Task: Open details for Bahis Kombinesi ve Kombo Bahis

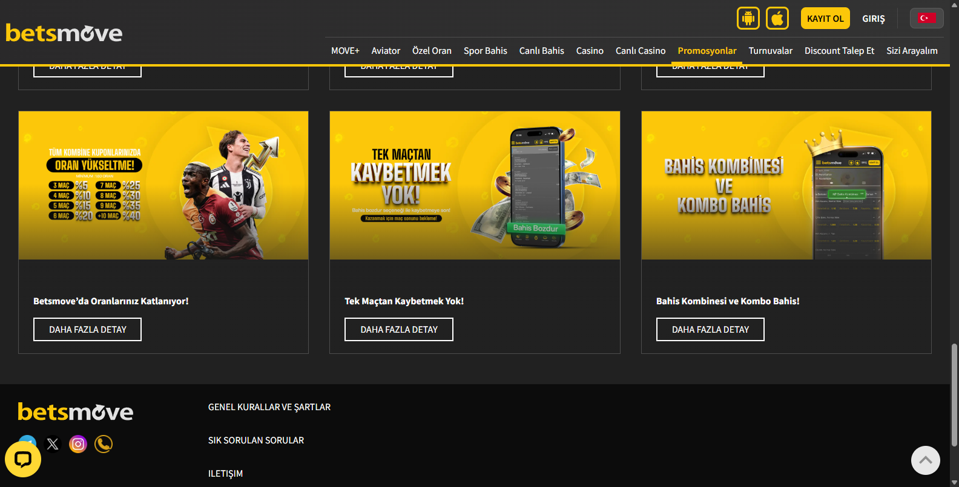Action: (x=710, y=330)
